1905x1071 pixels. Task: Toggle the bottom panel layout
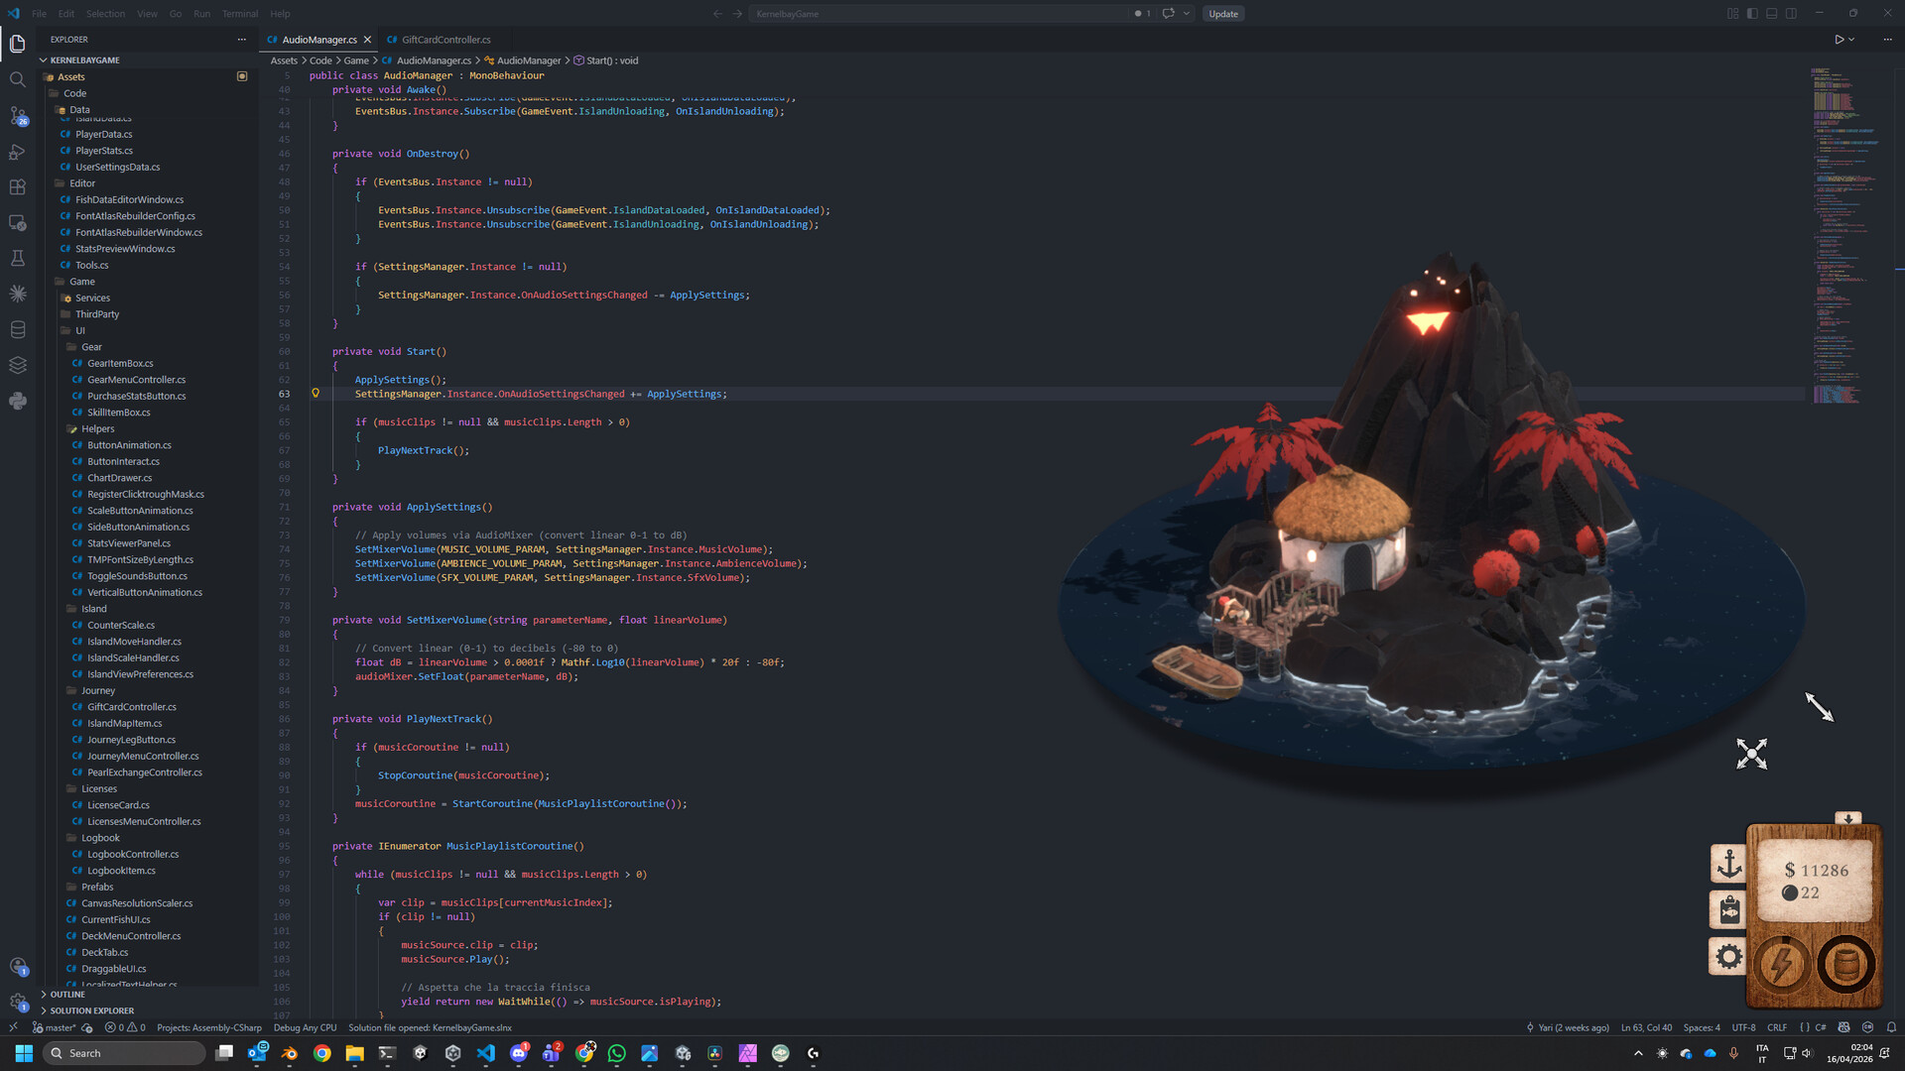pos(1772,14)
